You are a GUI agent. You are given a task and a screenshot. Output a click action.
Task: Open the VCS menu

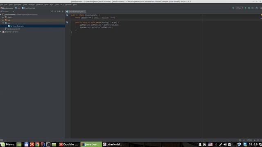tap(62, 4)
